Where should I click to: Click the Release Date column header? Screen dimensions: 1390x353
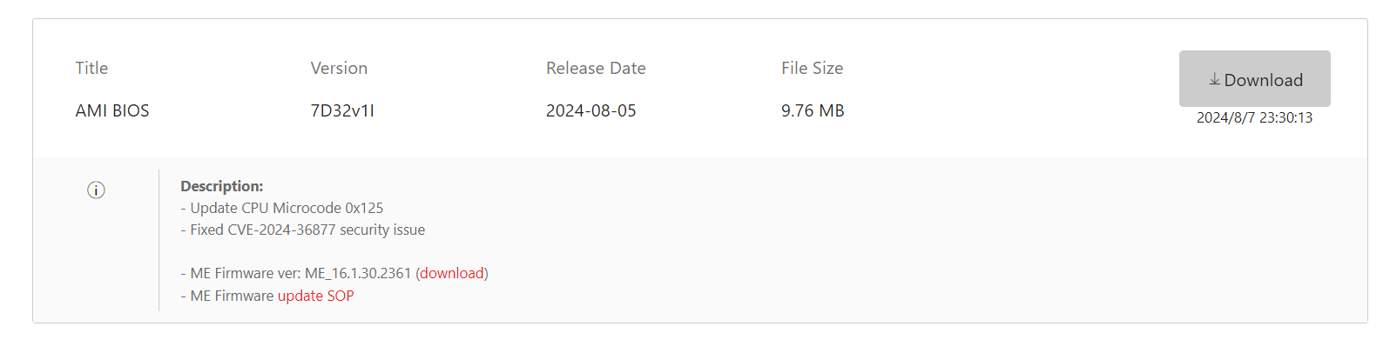(596, 68)
